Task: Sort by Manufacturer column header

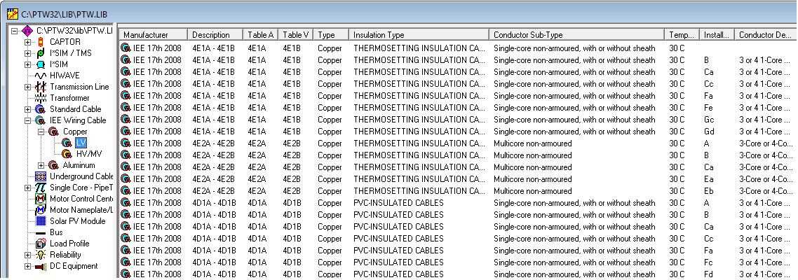Action: [154, 34]
